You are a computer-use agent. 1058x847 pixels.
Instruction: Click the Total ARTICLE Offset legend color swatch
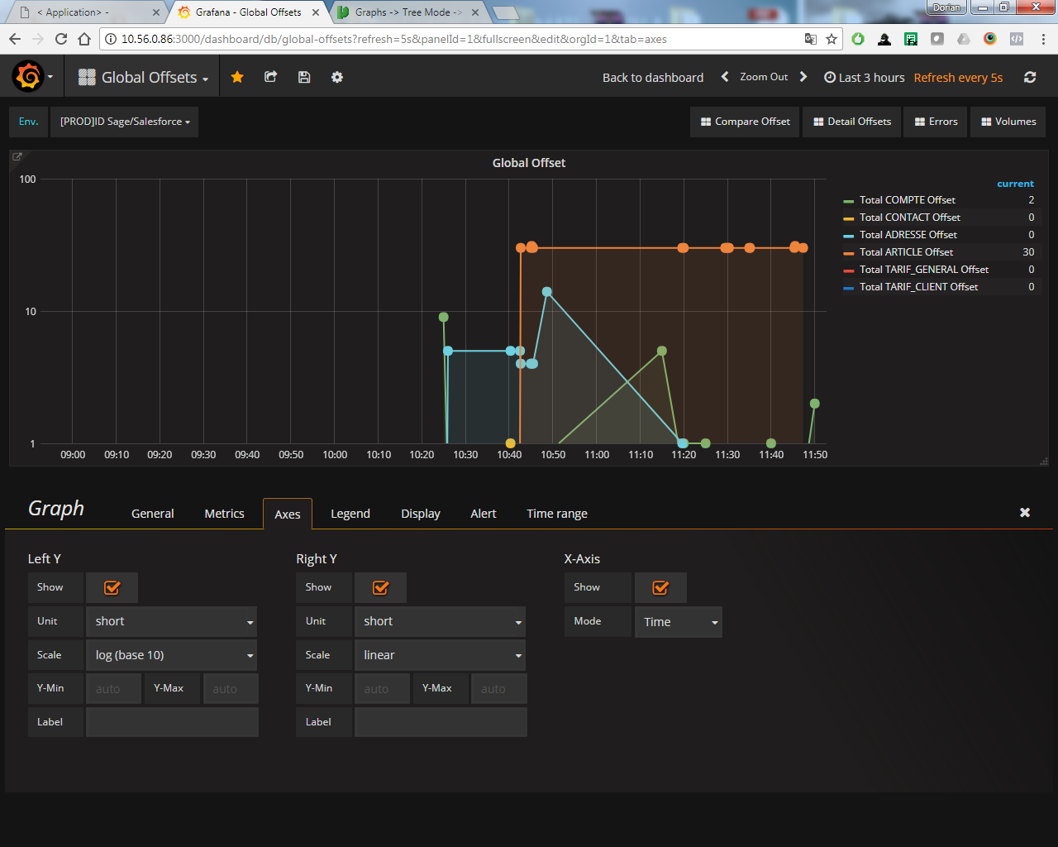pos(847,251)
